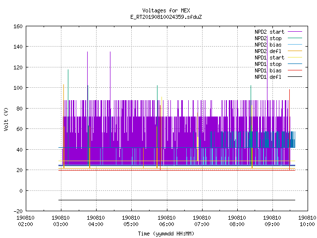This screenshot has height=238, width=317.
Task: Click the NPD2 defl orange legend line
Action: pyautogui.click(x=295, y=51)
